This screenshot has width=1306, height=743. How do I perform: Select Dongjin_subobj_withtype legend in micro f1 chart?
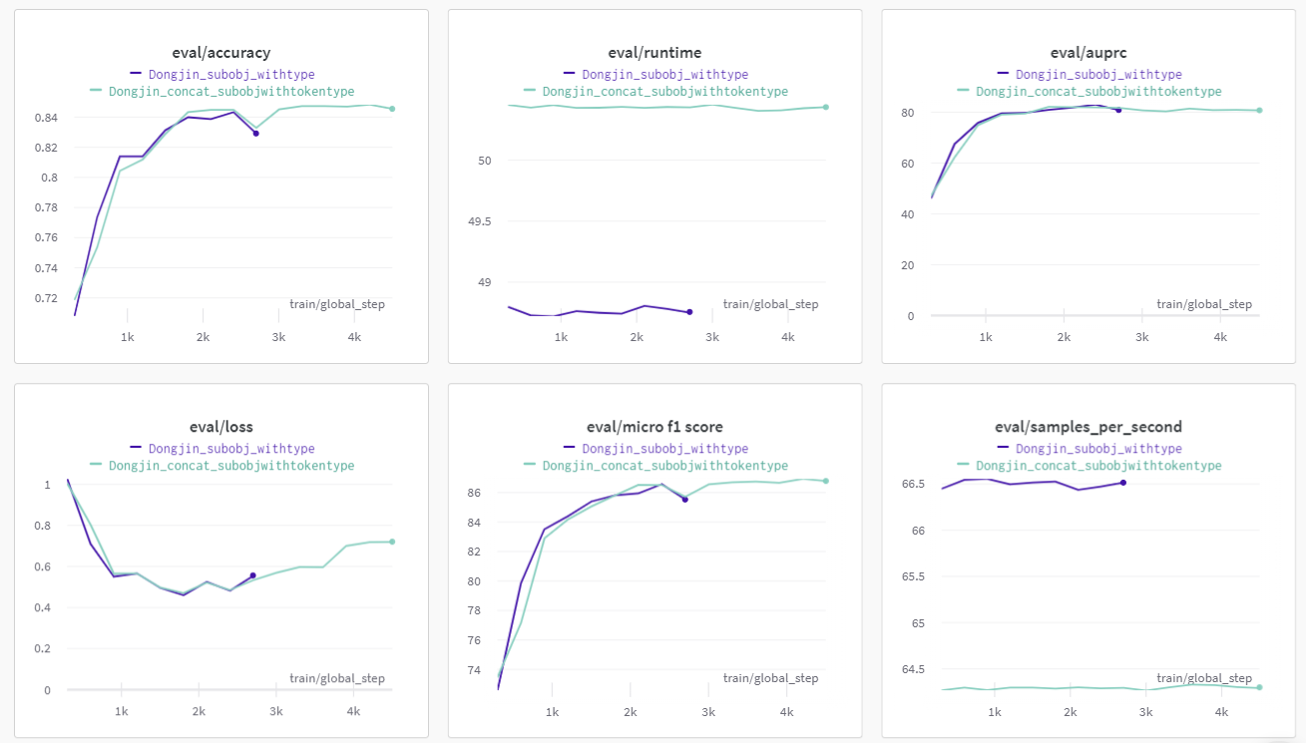coord(665,449)
